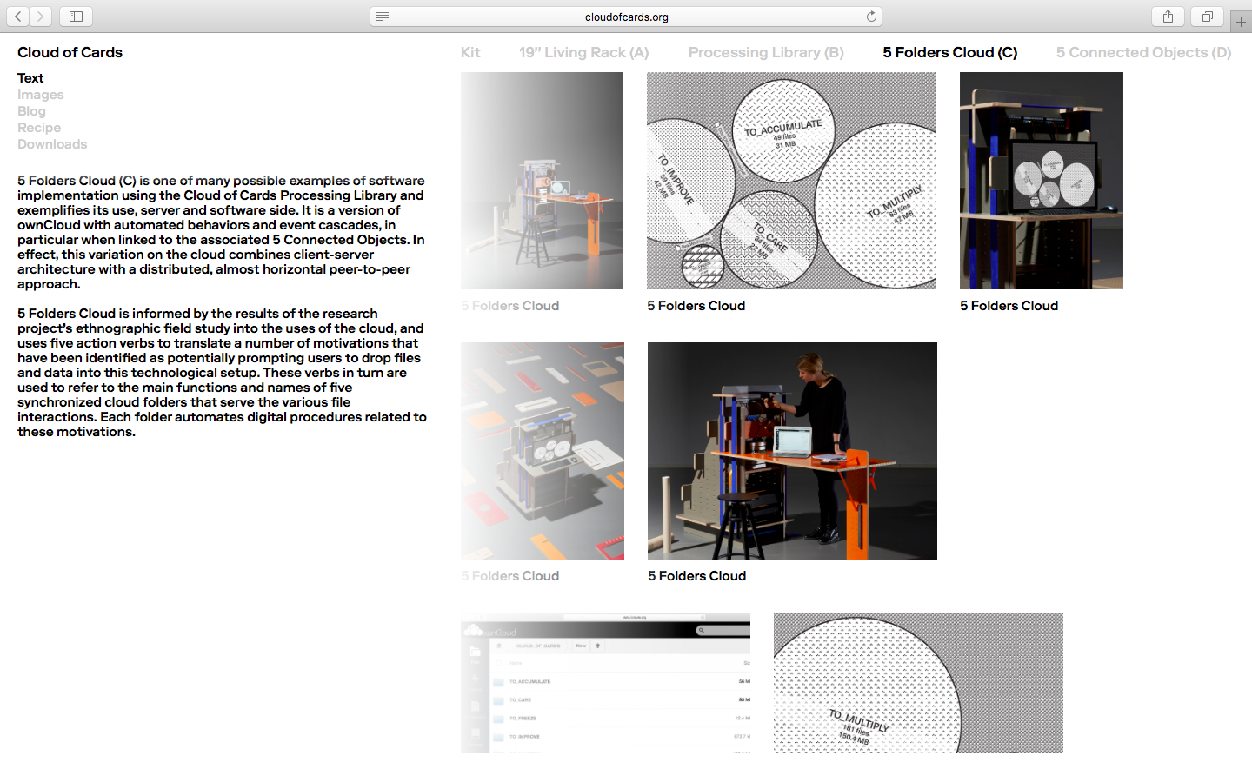Click the caption under the dark rack photo

coord(1009,306)
